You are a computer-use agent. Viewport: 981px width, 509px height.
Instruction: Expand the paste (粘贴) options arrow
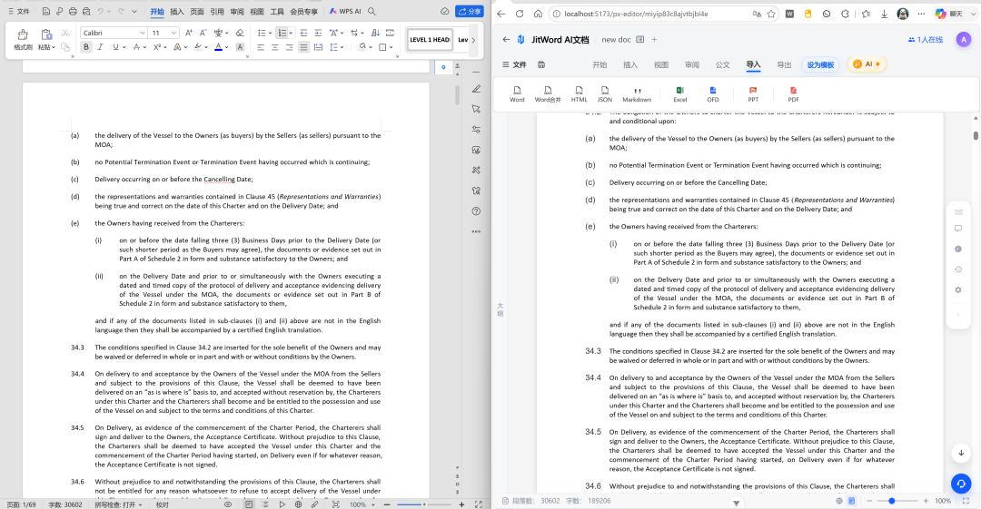[54, 47]
